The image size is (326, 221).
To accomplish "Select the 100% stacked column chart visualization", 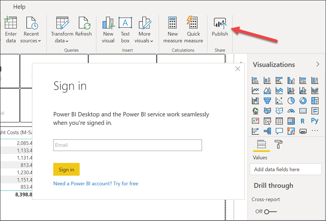I will coord(315,80).
